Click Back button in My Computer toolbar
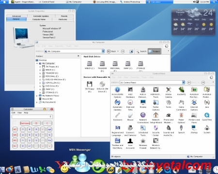The height and width of the screenshot is (174, 218). (x=111, y=51)
